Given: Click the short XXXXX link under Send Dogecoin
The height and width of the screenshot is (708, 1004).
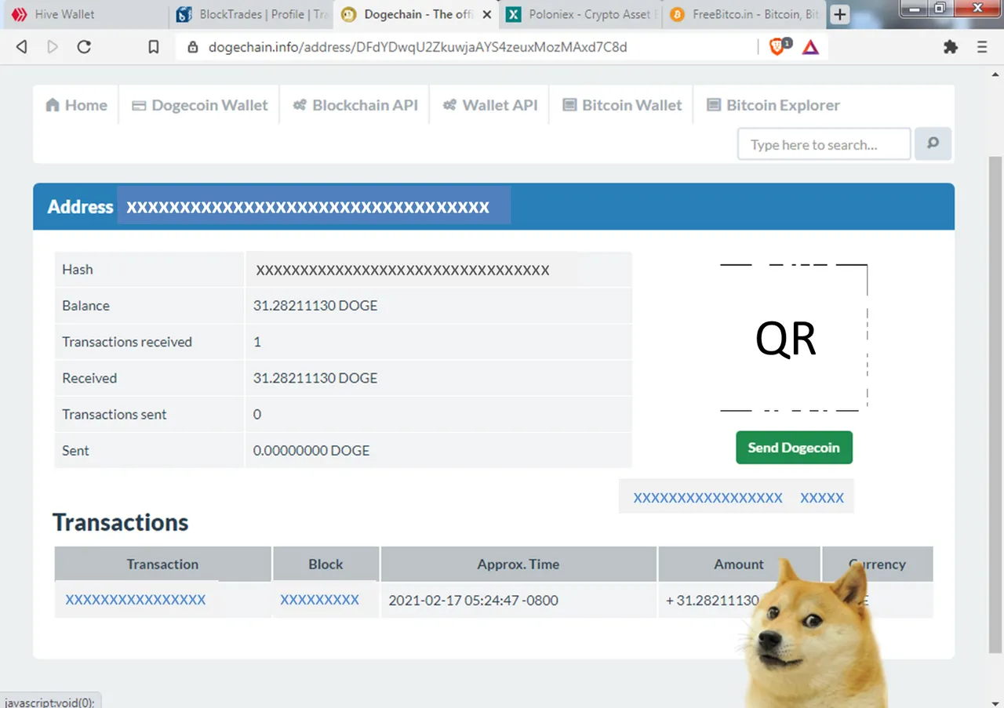Looking at the screenshot, I should [822, 498].
